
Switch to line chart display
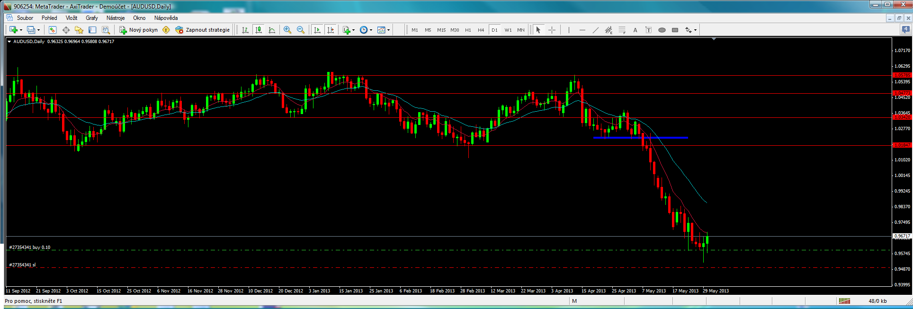[272, 30]
